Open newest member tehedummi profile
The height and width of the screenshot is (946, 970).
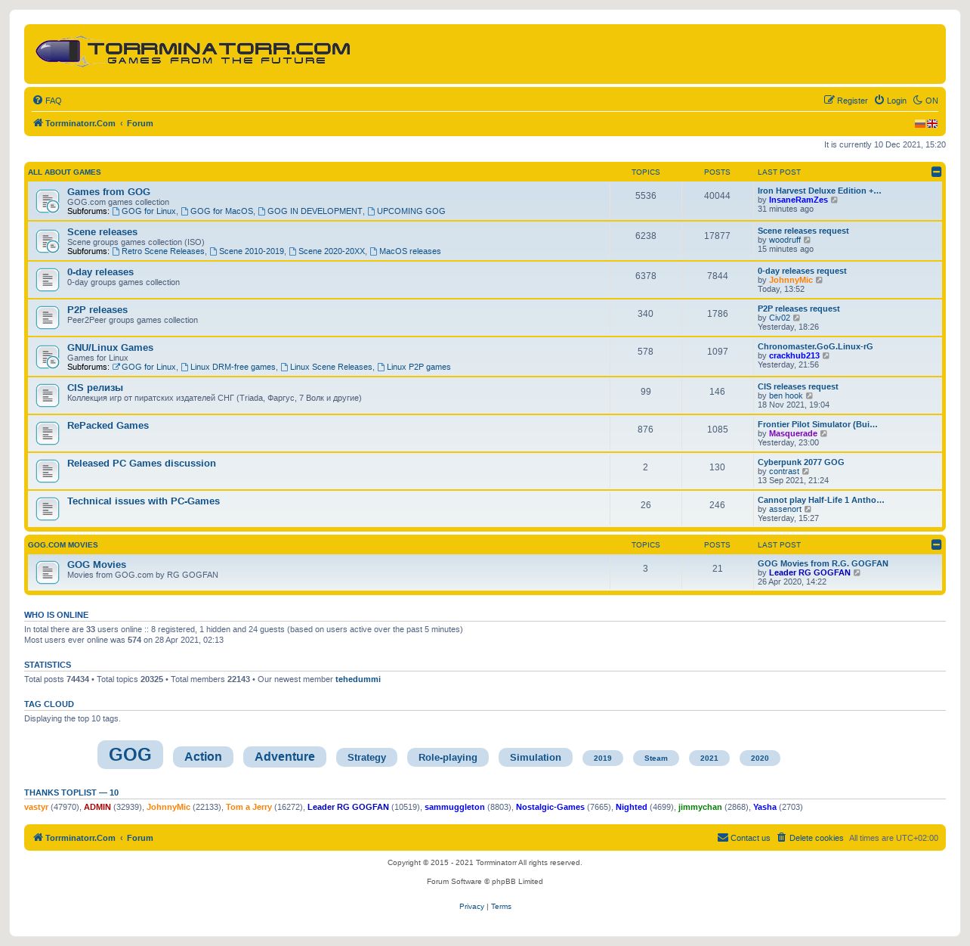pos(358,679)
